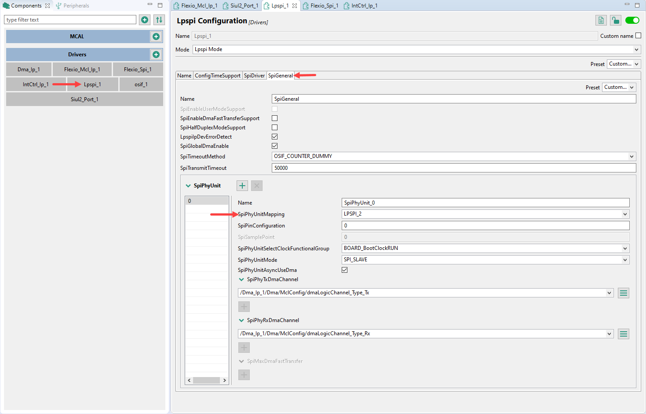Add a new SpiPhyUnit with the plus icon
This screenshot has height=414, width=646.
pyautogui.click(x=242, y=185)
